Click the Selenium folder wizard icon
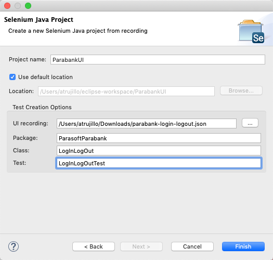273x260 pixels. 251,32
